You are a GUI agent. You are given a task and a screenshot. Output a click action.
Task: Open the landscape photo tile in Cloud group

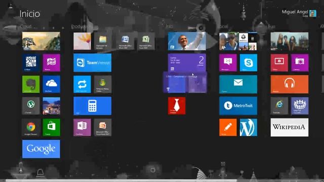click(41, 41)
